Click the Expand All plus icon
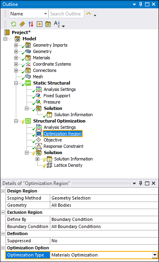This screenshot has width=159, height=262. point(40,24)
